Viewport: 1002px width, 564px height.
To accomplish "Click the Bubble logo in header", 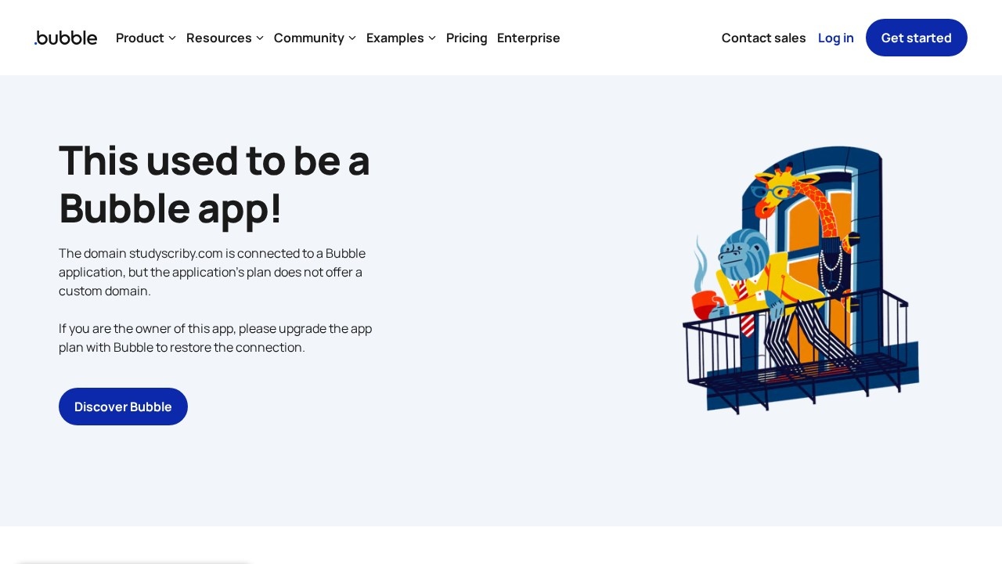I will [x=66, y=38].
